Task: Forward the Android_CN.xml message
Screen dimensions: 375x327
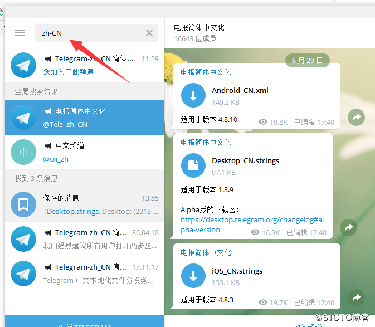Action: 356,117
